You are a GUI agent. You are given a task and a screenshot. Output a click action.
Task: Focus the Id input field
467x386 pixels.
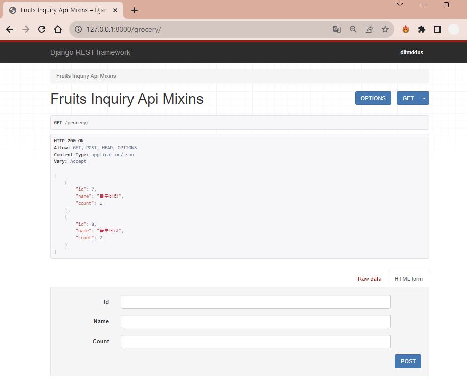coord(255,302)
